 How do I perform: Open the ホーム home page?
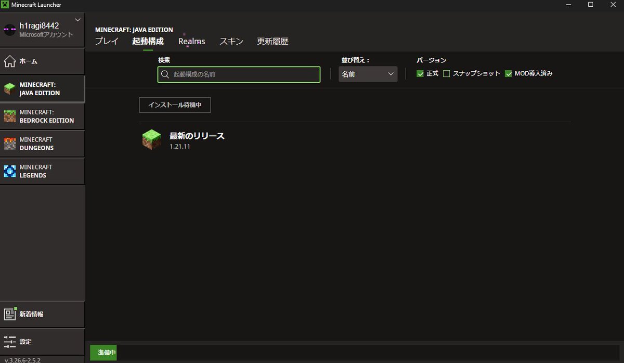(42, 61)
